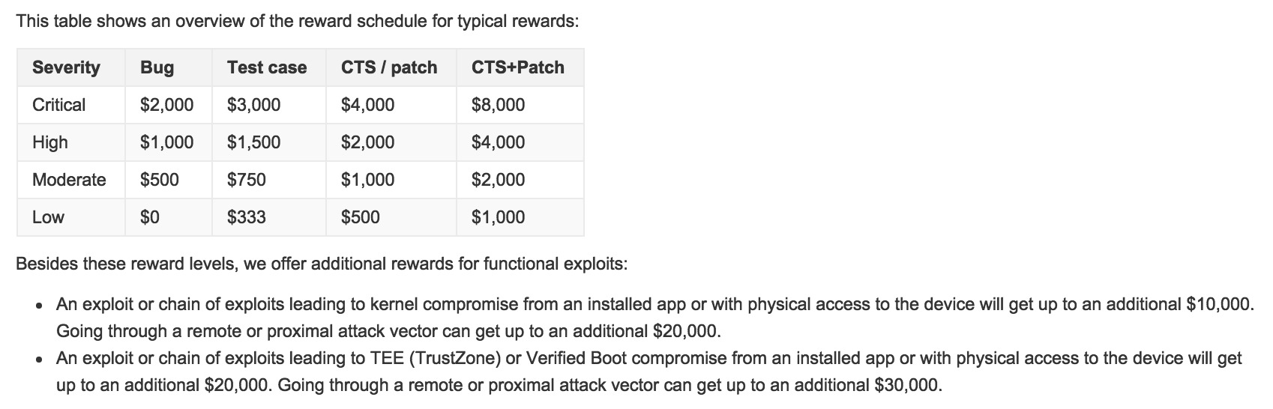Select the Test case column header
1273x409 pixels.
coord(267,67)
